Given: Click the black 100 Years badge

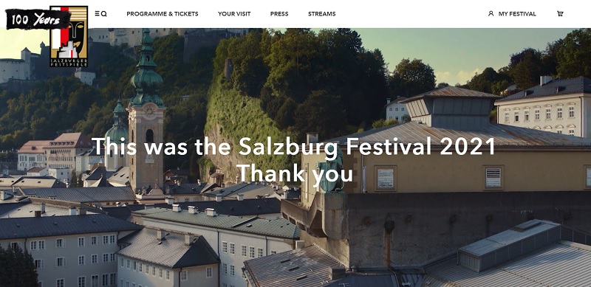Looking at the screenshot, I should (x=38, y=19).
